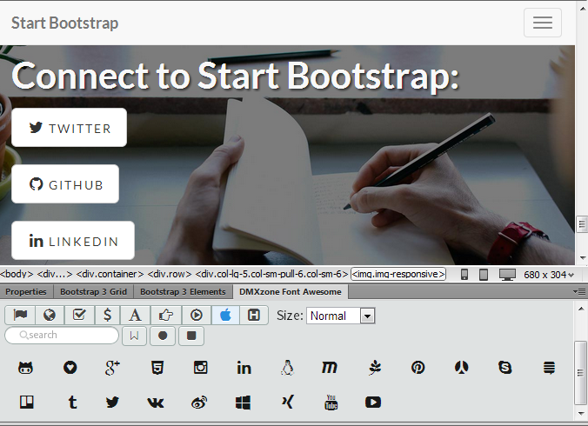
Task: Switch to the Properties tab
Action: point(26,292)
